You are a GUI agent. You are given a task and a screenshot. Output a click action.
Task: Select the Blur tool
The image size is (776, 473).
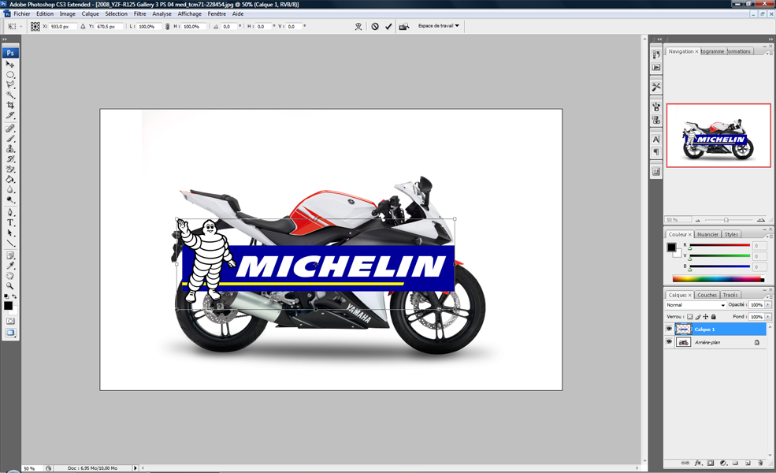tap(10, 190)
